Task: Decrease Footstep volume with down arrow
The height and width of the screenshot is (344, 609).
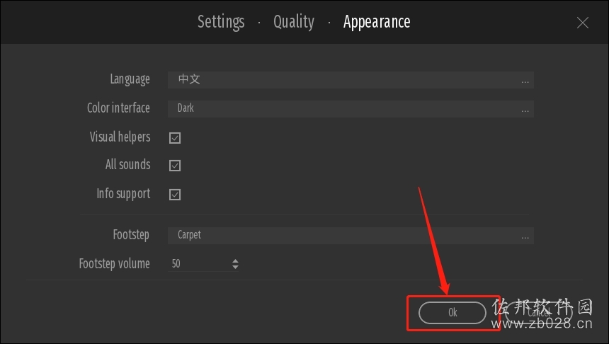Action: point(235,267)
